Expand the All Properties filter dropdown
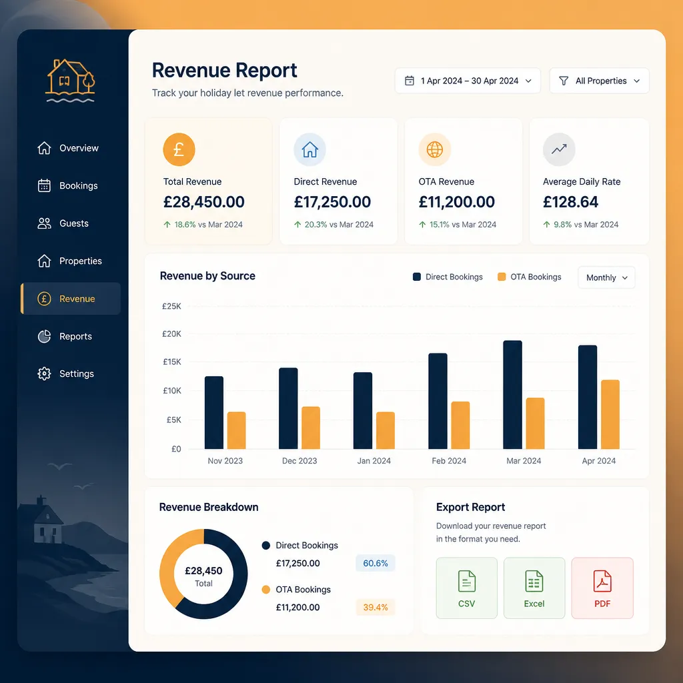Image resolution: width=683 pixels, height=683 pixels. 599,81
